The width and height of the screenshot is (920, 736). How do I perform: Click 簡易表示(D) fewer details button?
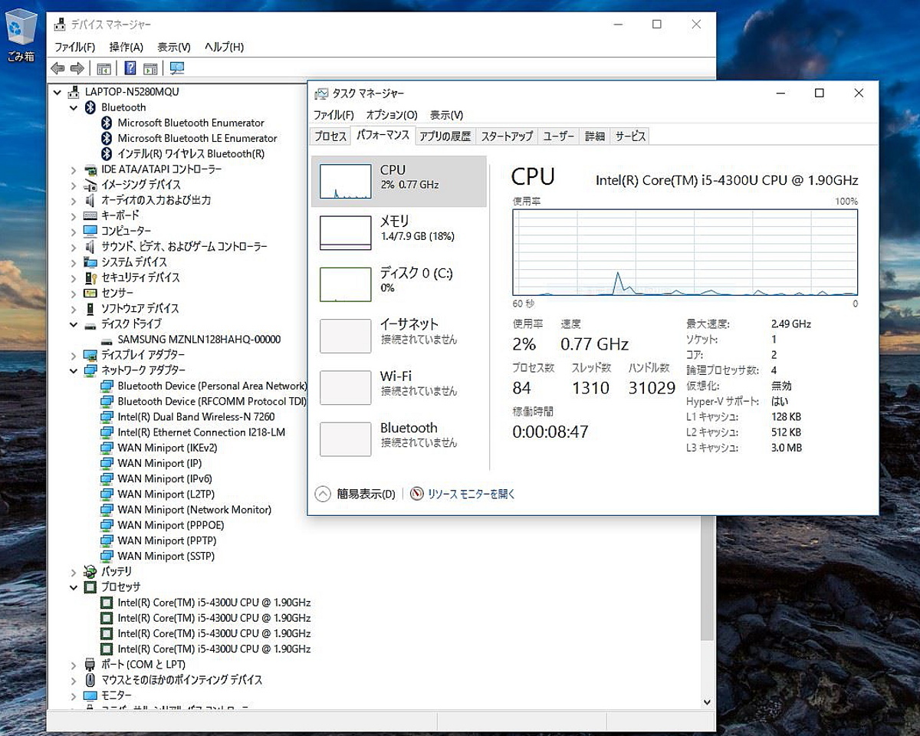click(355, 495)
